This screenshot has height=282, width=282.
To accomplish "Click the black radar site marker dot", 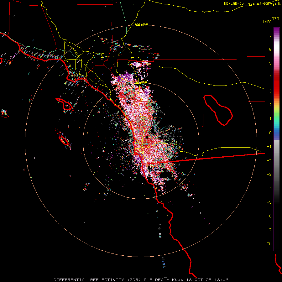I will pos(147,138).
